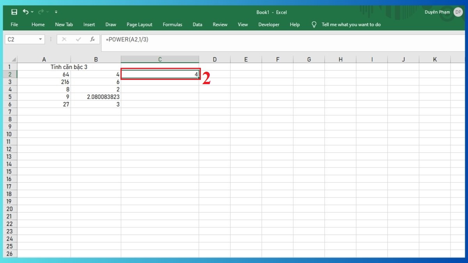This screenshot has height=263, width=468.
Task: Click the Enter checkmark on the formula bar
Action: [x=78, y=39]
